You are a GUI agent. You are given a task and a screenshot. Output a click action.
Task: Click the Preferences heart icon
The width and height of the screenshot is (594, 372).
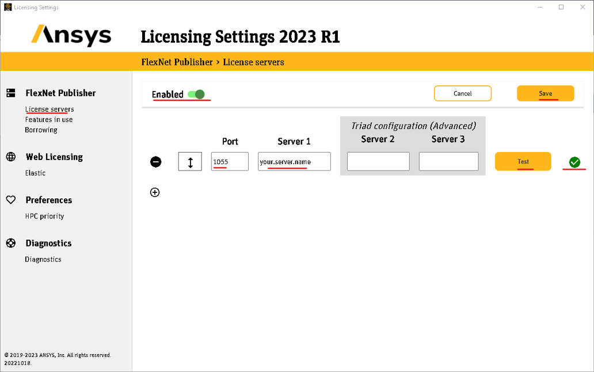[12, 200]
